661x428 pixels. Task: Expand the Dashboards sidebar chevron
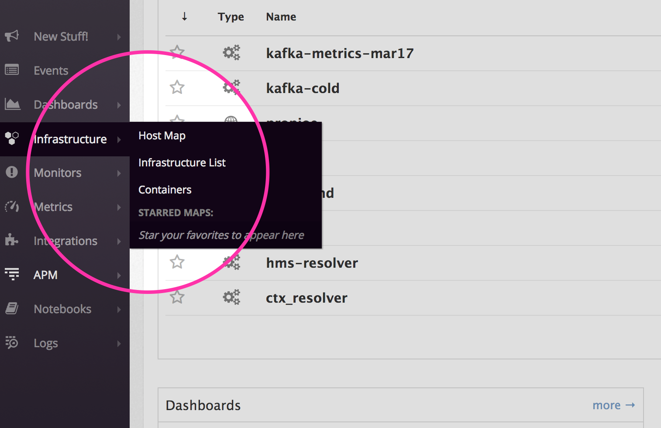[x=119, y=105]
